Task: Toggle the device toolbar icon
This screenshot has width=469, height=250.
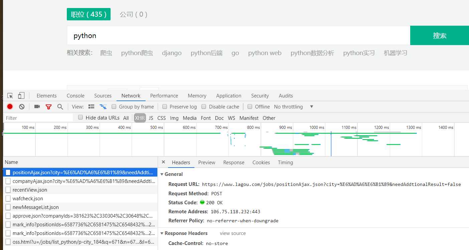Action: tap(21, 96)
